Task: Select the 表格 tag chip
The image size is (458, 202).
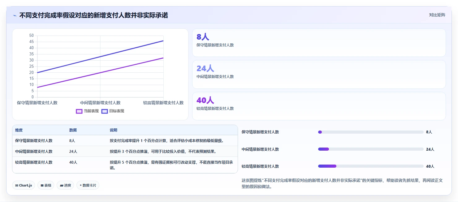Action: point(46,185)
